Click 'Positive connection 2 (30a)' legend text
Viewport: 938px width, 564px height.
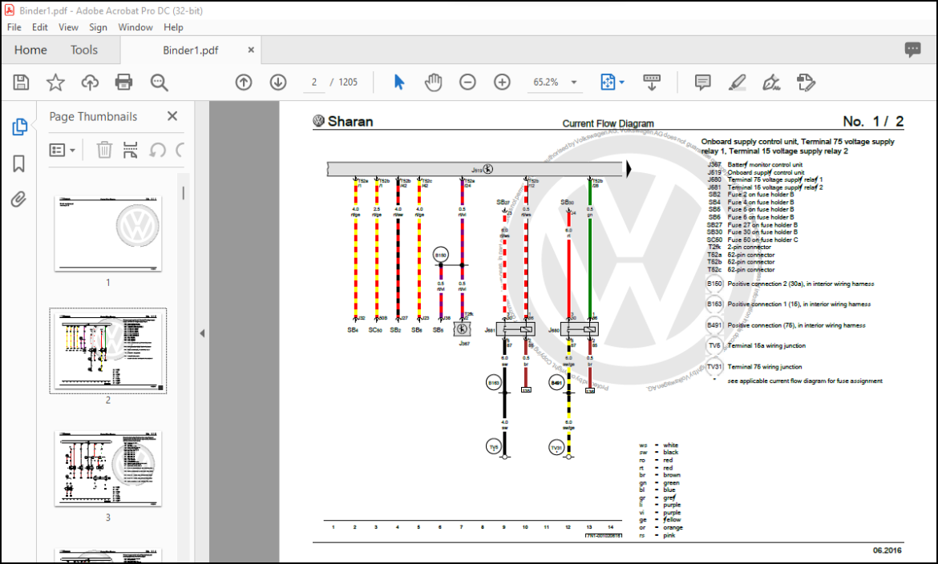[x=800, y=284]
